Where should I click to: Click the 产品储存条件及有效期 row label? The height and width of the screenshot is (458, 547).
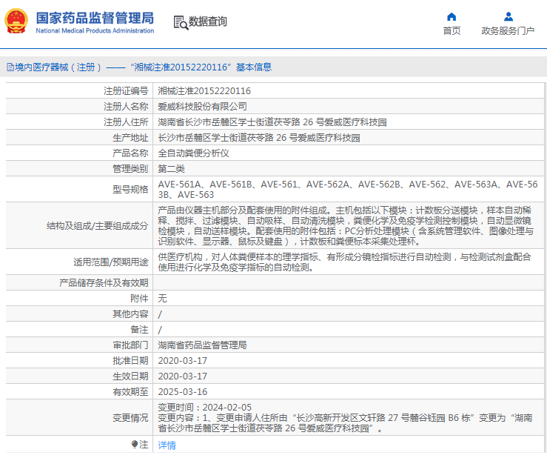point(104,283)
